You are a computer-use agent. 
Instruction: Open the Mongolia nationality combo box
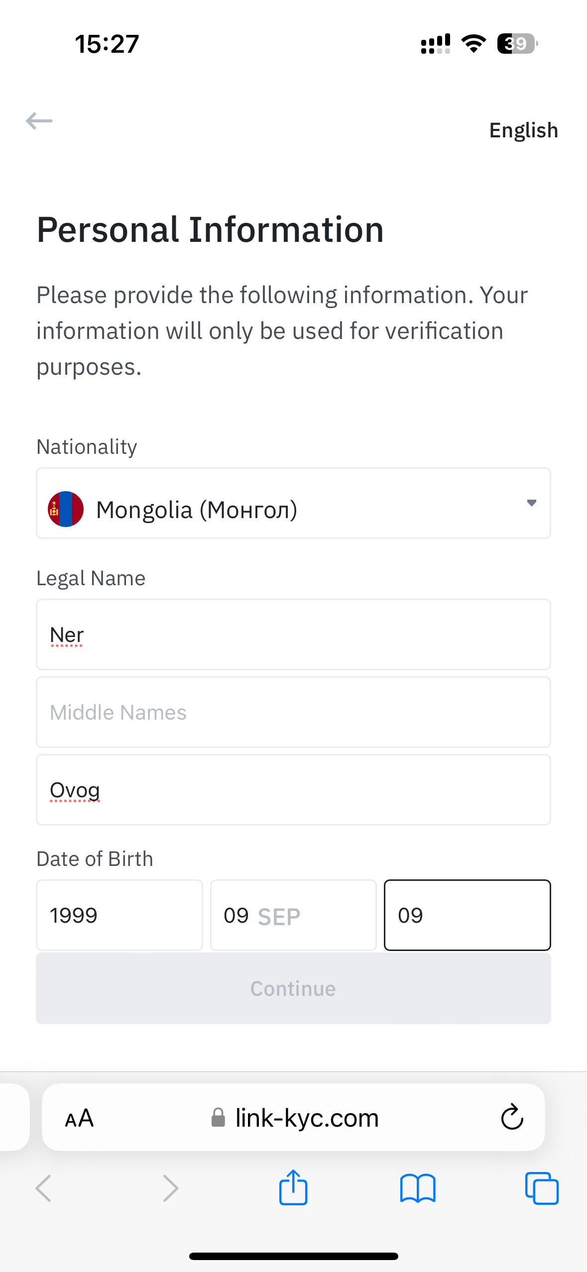pyautogui.click(x=293, y=503)
